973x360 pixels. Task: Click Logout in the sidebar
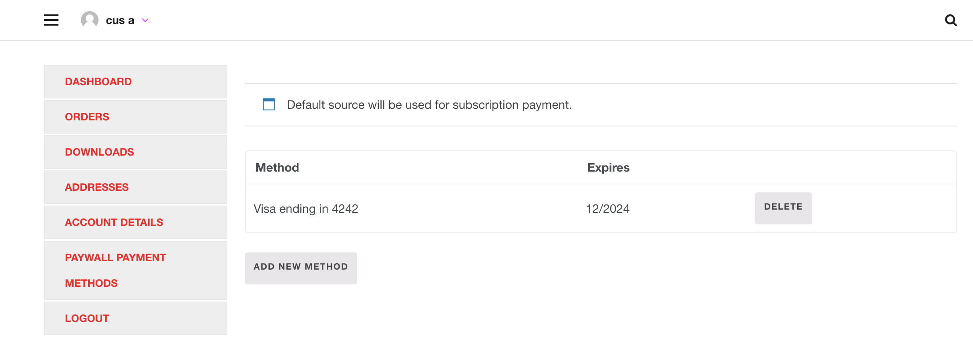(x=135, y=318)
